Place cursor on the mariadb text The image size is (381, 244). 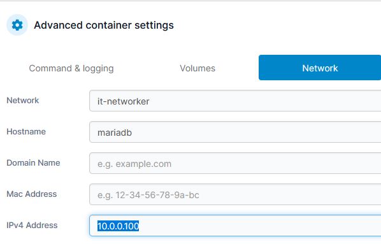point(115,133)
